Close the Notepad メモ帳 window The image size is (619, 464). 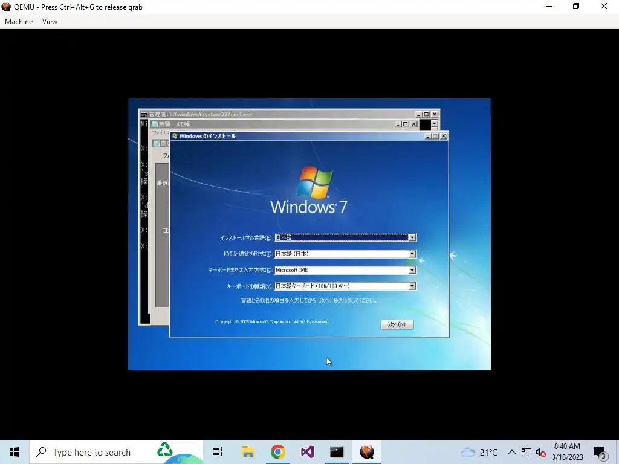pyautogui.click(x=413, y=124)
